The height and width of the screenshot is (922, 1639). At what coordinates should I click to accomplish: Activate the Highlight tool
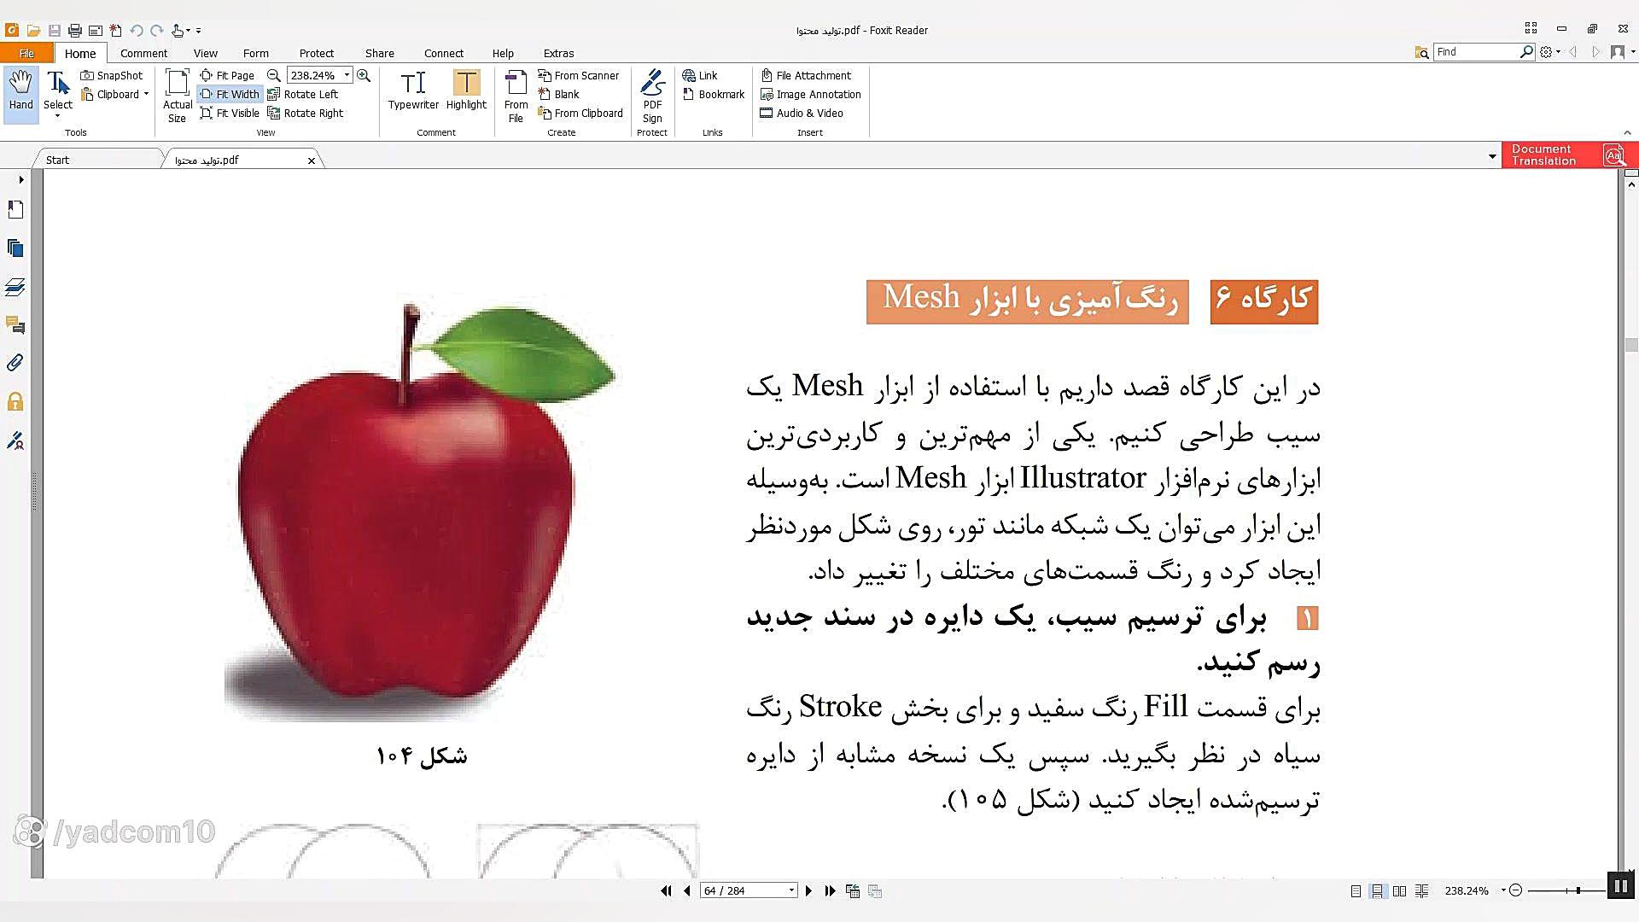(x=466, y=90)
